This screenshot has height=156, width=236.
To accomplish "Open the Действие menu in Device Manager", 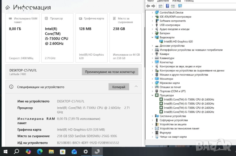I will click(163, 1).
